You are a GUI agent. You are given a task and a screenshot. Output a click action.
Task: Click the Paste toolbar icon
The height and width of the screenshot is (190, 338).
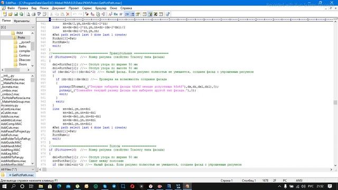[x=62, y=14]
